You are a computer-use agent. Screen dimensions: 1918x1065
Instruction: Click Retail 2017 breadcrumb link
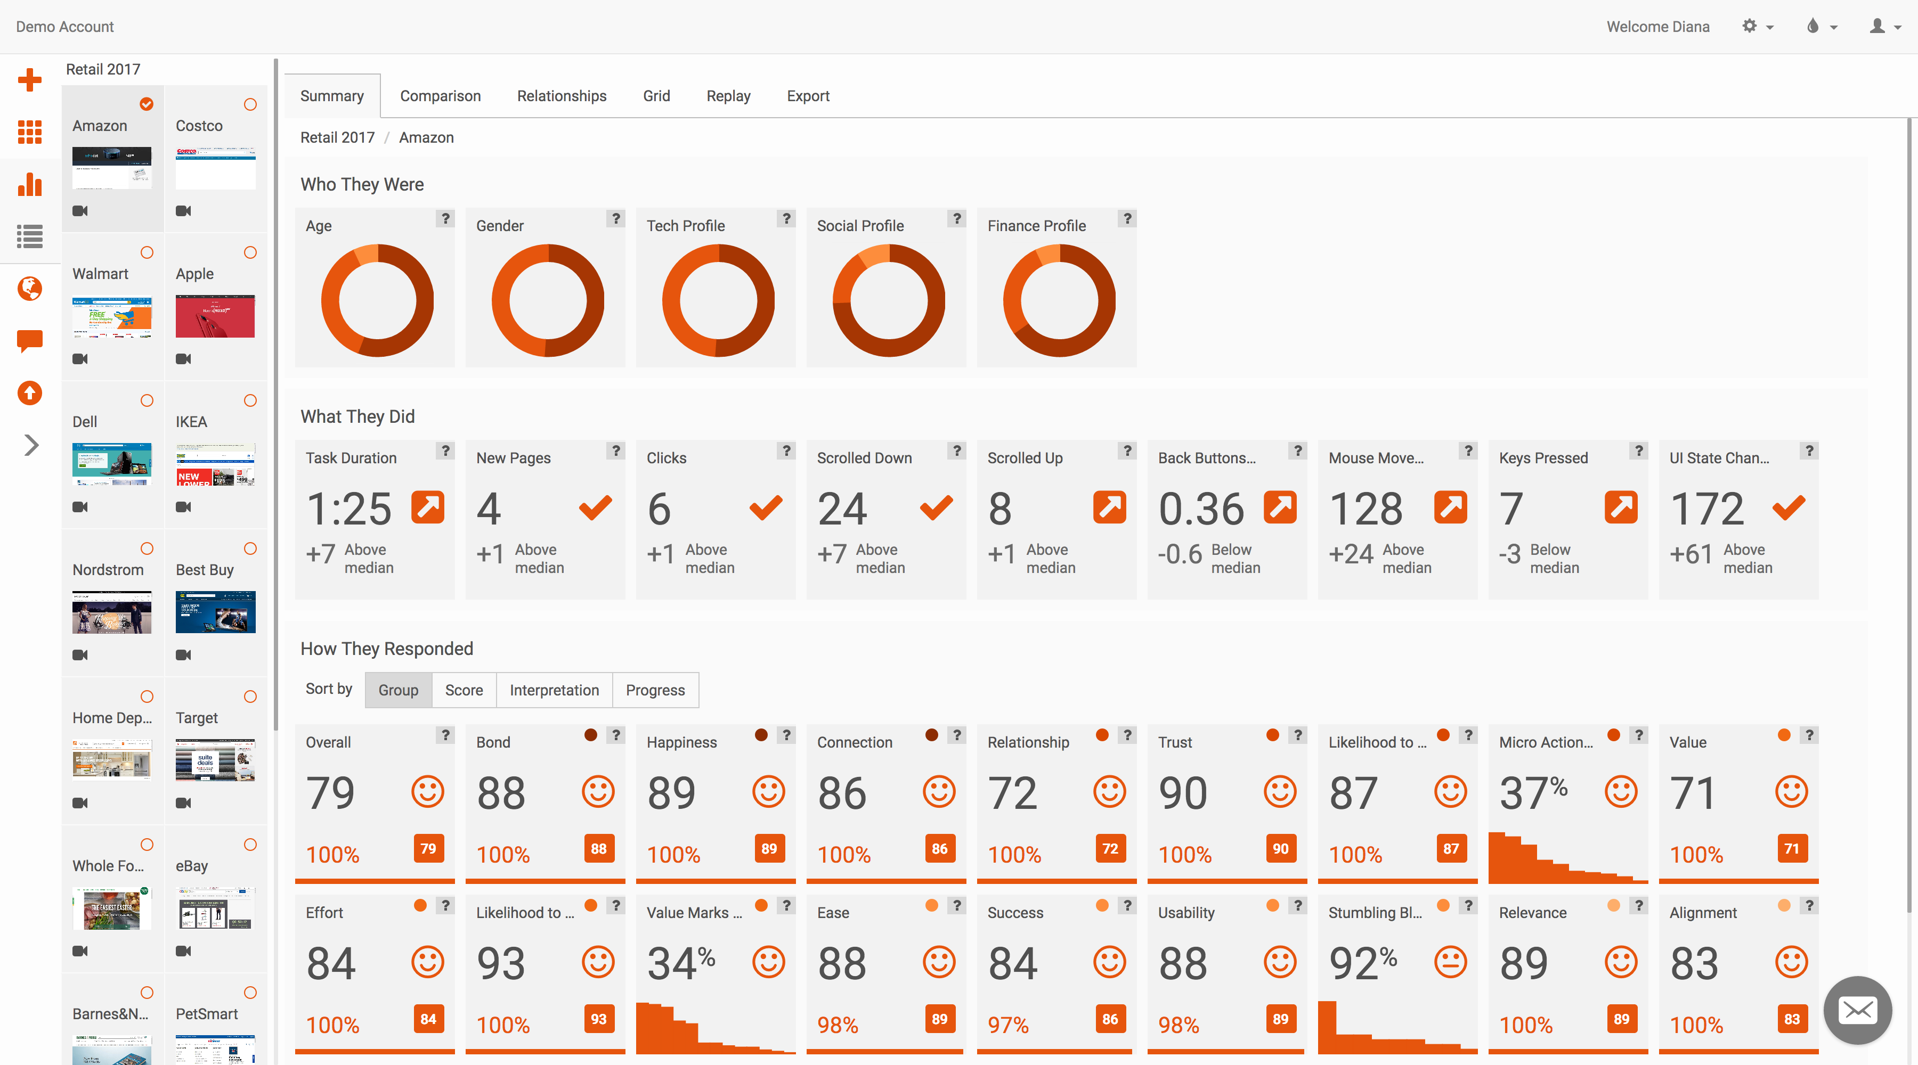coord(337,138)
